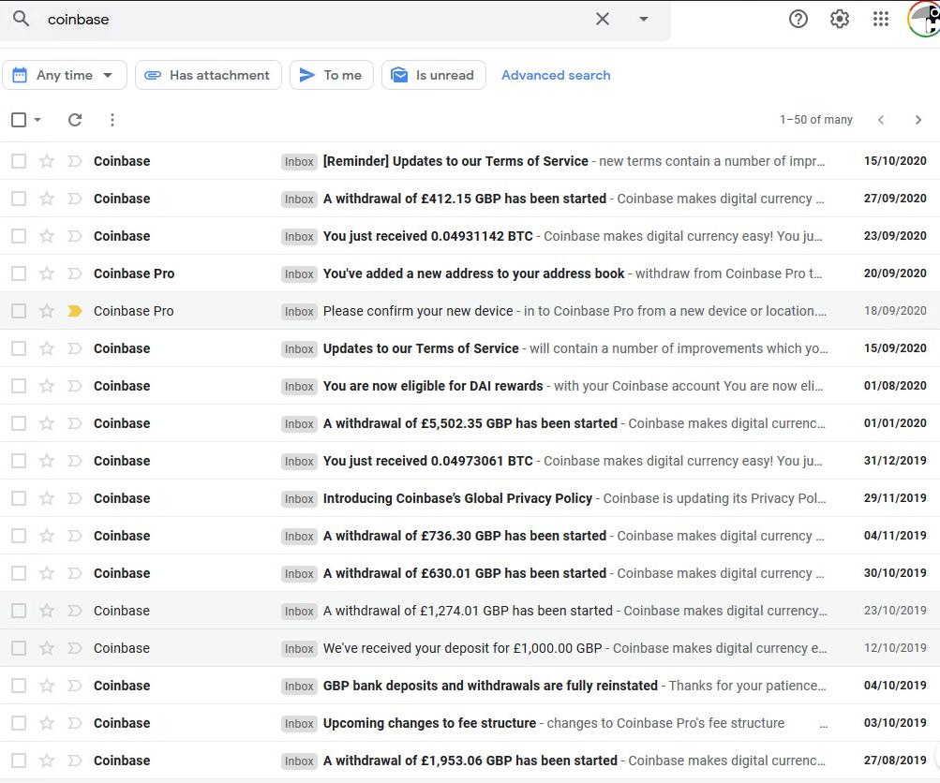Screen dimensions: 940x783
Task: Tick the £412.15 withdrawal email checkbox
Action: [x=19, y=199]
